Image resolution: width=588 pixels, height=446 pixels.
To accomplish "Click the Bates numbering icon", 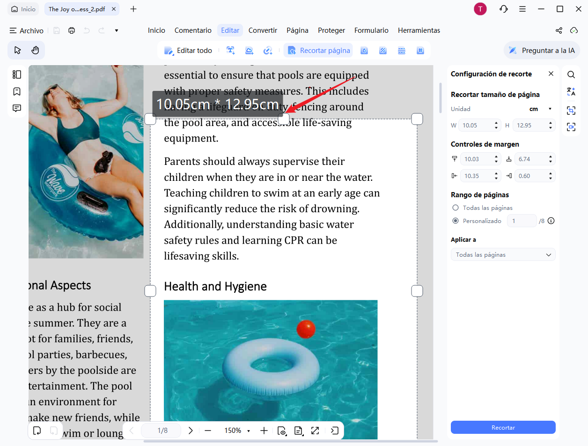I will (420, 51).
